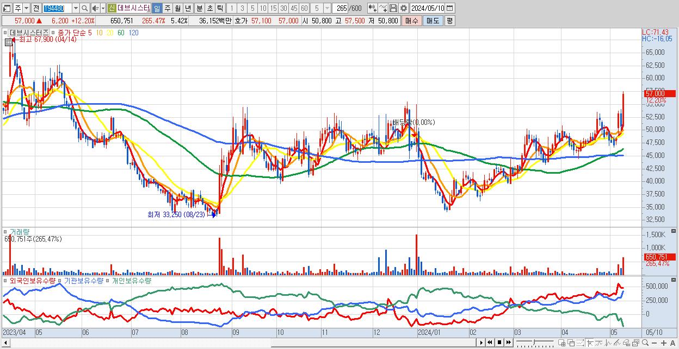Click the chart split layout icon at bottom
The width and height of the screenshot is (679, 349).
coord(561,343)
